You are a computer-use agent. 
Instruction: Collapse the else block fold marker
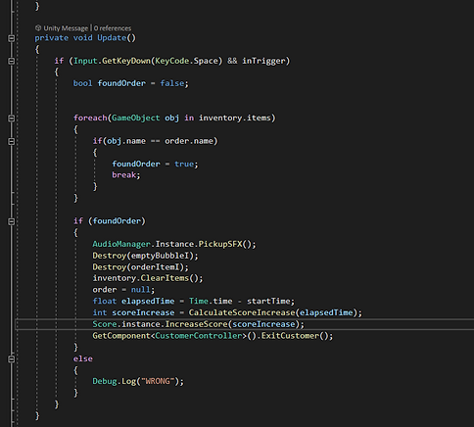coord(11,359)
